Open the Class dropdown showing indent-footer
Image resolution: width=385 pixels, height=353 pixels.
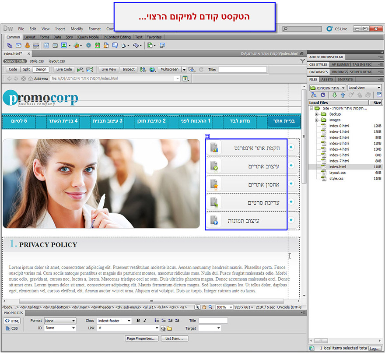[x=114, y=321]
